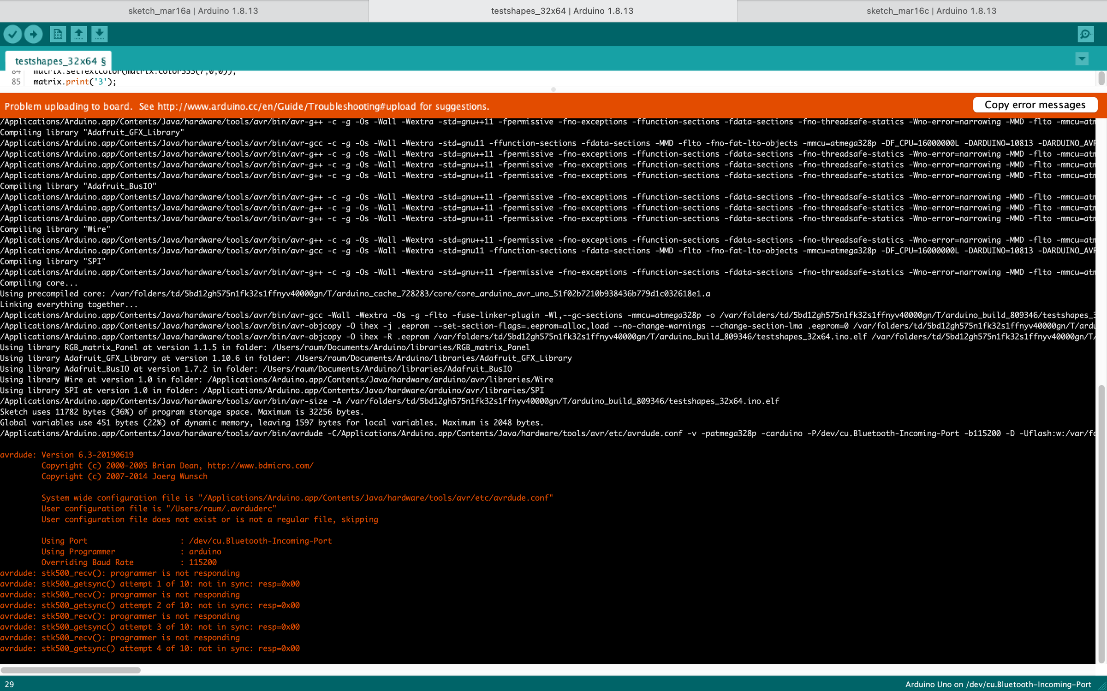Open the Troubleshooting upload URL in error bar
The width and height of the screenshot is (1107, 691).
point(286,106)
